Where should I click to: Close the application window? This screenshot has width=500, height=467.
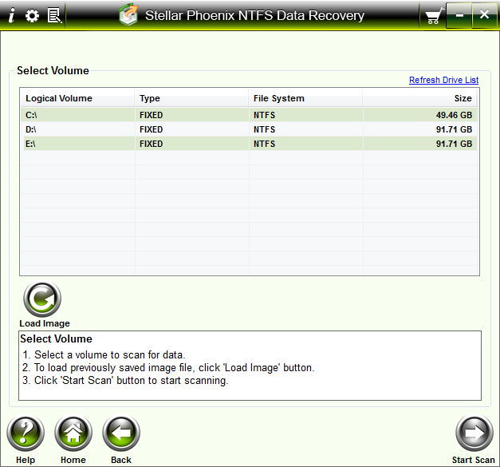click(484, 14)
